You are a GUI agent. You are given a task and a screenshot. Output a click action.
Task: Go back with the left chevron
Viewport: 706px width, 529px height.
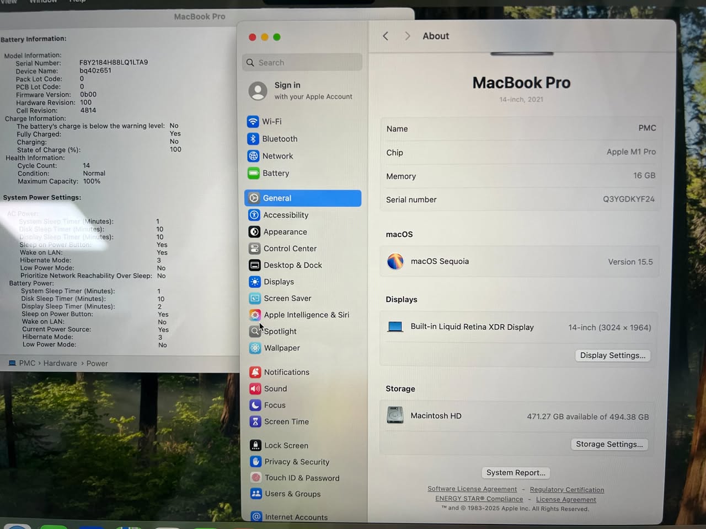386,36
